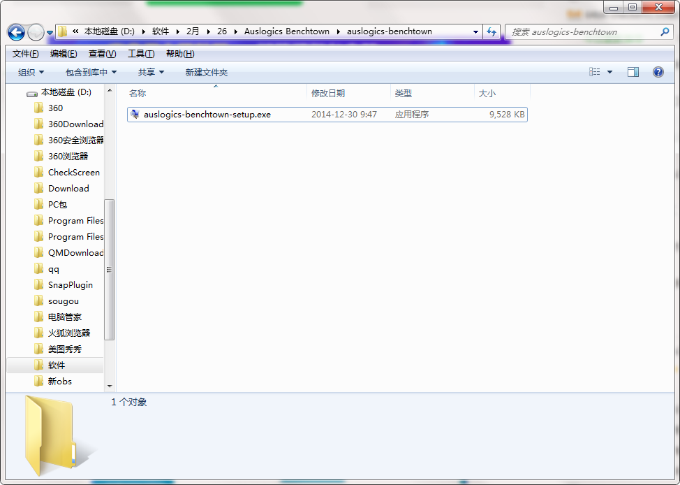This screenshot has height=485, width=680.
Task: Click the folder icon beside SnapPlugin
Action: pos(38,285)
